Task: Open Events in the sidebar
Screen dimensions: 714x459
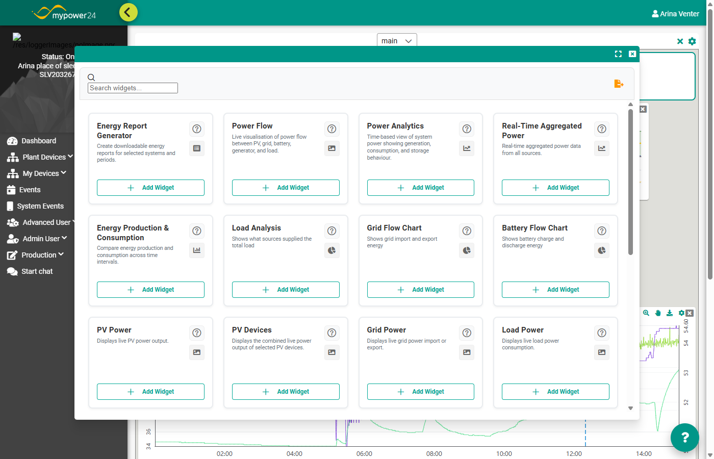Action: [23, 190]
